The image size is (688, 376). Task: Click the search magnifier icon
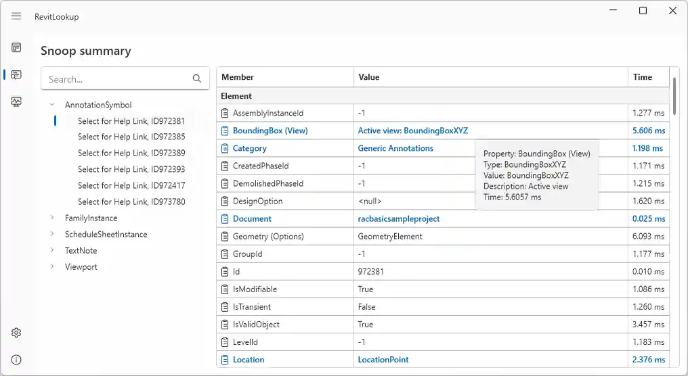(x=197, y=79)
